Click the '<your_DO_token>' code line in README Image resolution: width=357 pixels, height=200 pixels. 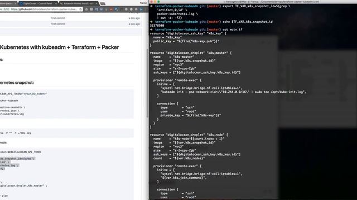tap(23, 94)
